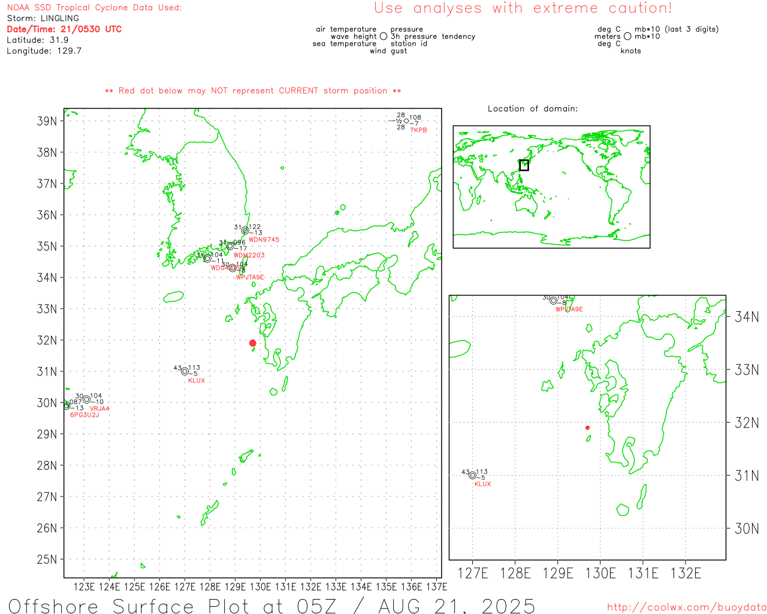The image size is (767, 614).
Task: Open the world location-of-domain thumbnail map
Action: 551,187
